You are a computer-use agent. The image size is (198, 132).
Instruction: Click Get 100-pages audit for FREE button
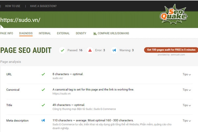pos(171,50)
